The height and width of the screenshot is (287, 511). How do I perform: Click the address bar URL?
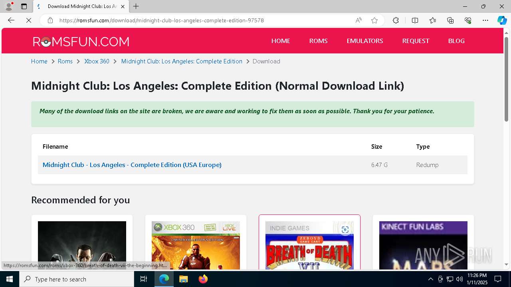(161, 20)
